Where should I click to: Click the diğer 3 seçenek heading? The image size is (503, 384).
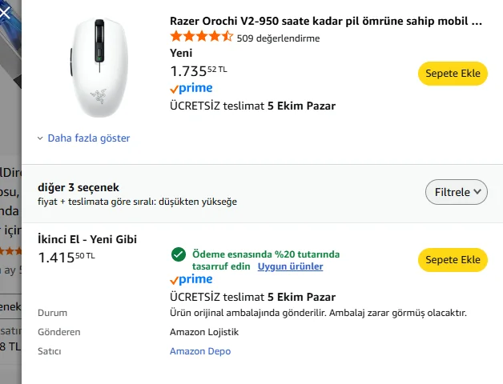pos(78,187)
